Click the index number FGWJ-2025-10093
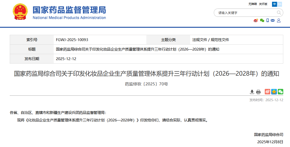Screen dimensions: 290x147 point(72,40)
